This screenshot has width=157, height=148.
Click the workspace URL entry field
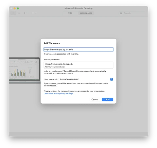[x=78, y=50]
